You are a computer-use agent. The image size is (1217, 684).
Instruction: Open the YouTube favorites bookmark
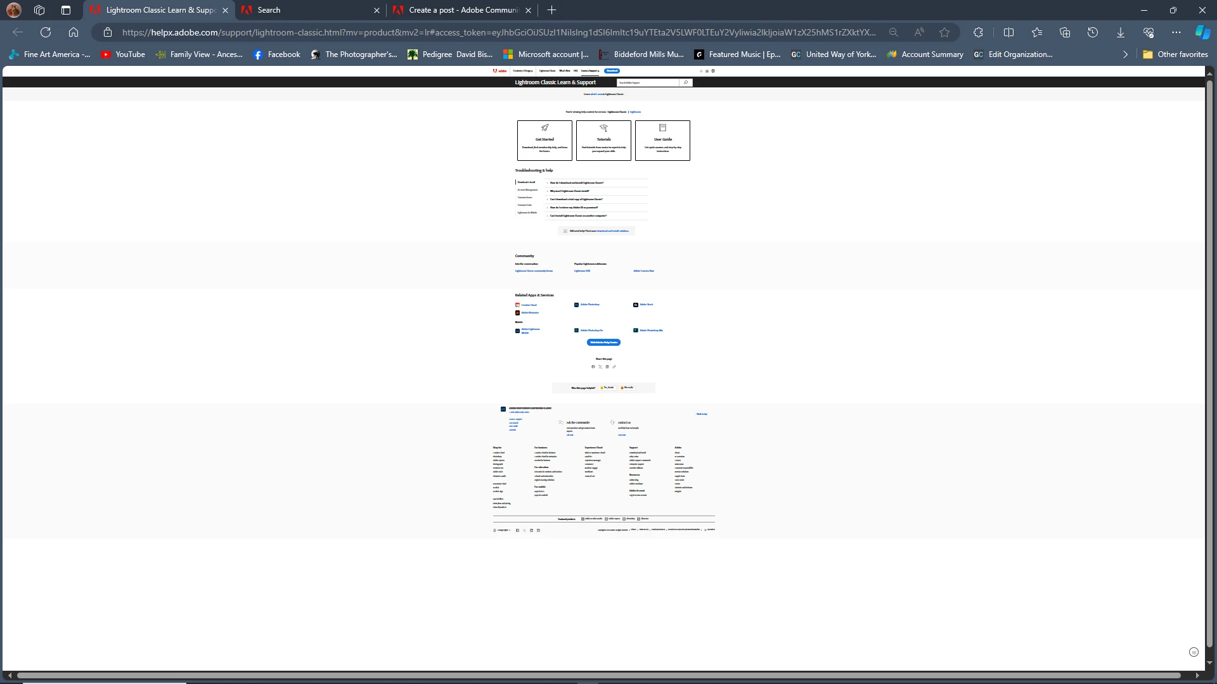click(x=124, y=54)
